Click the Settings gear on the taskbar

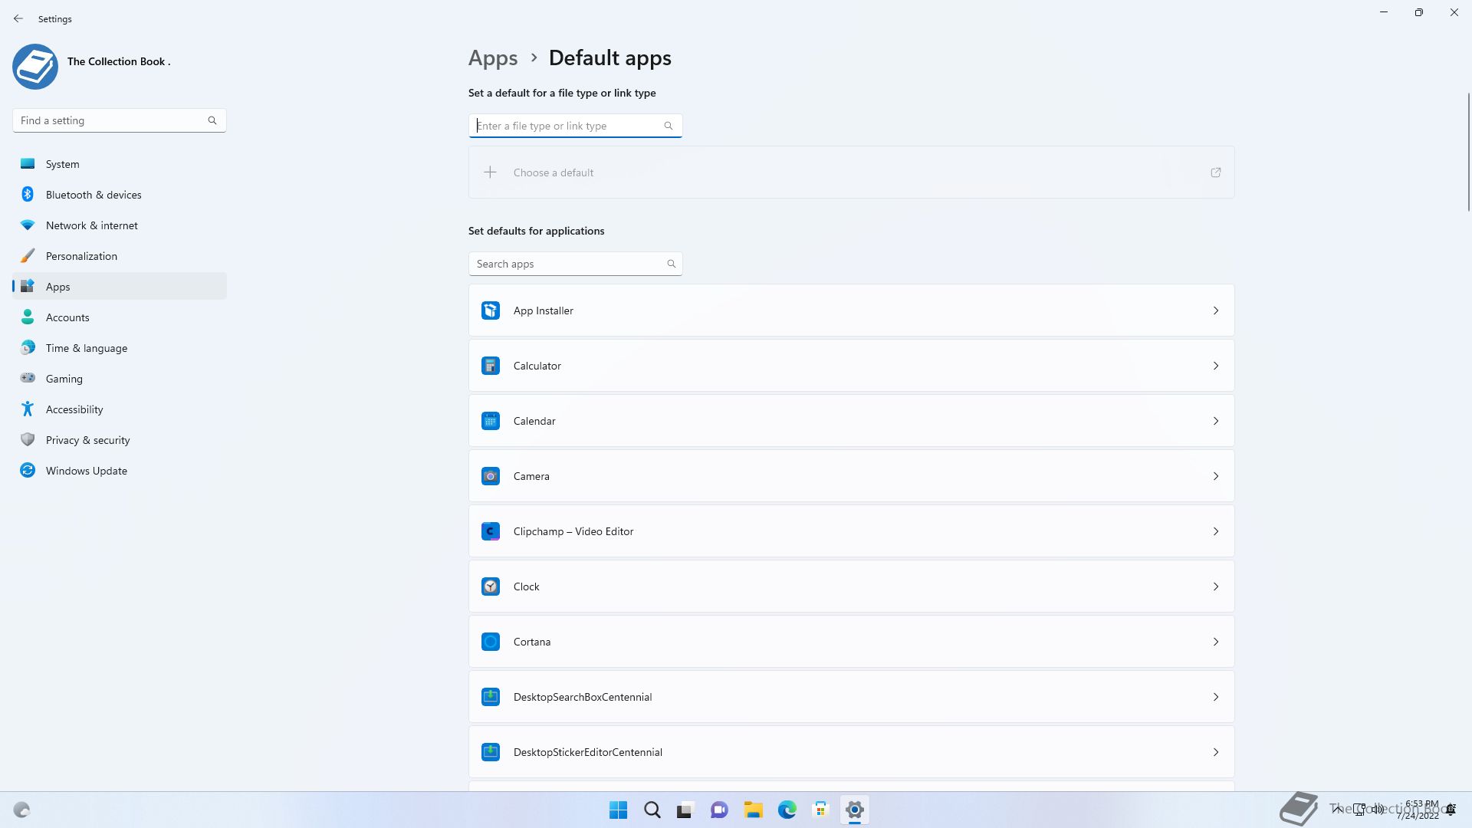coord(855,810)
